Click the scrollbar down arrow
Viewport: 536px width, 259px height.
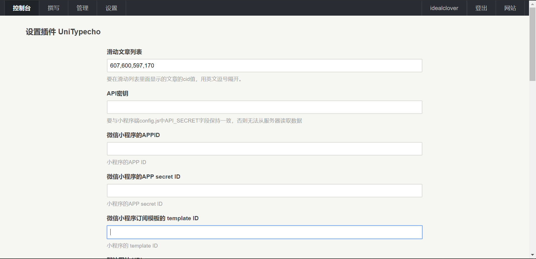point(532,255)
